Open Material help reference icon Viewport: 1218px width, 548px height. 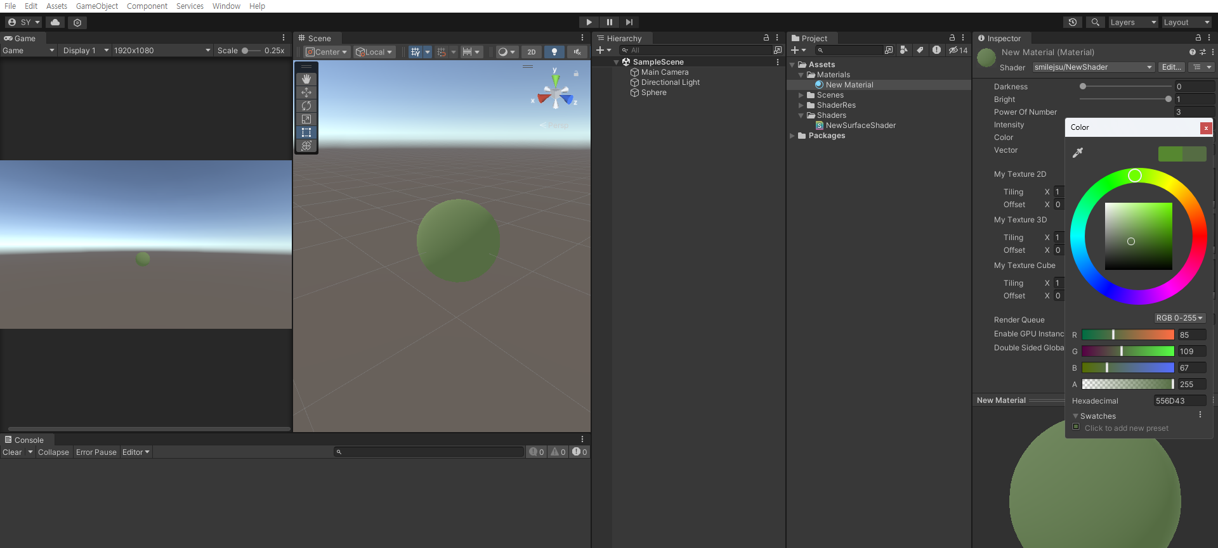(x=1192, y=52)
